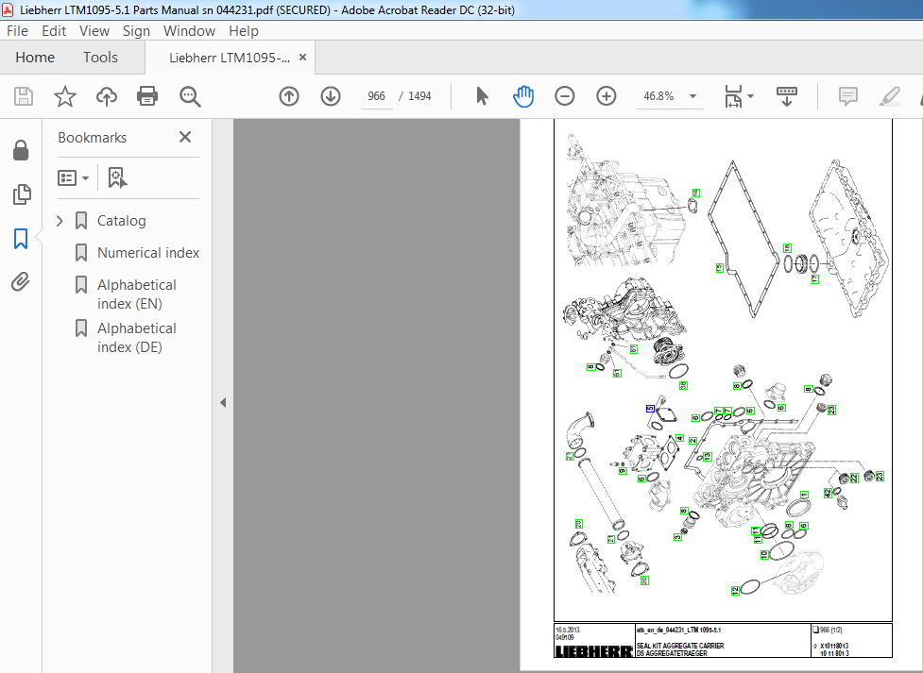Click total page count 1494
The image size is (923, 673).
pos(419,96)
